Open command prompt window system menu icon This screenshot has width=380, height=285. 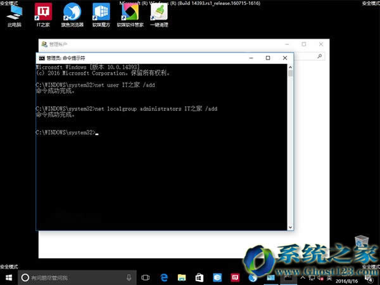click(x=42, y=58)
